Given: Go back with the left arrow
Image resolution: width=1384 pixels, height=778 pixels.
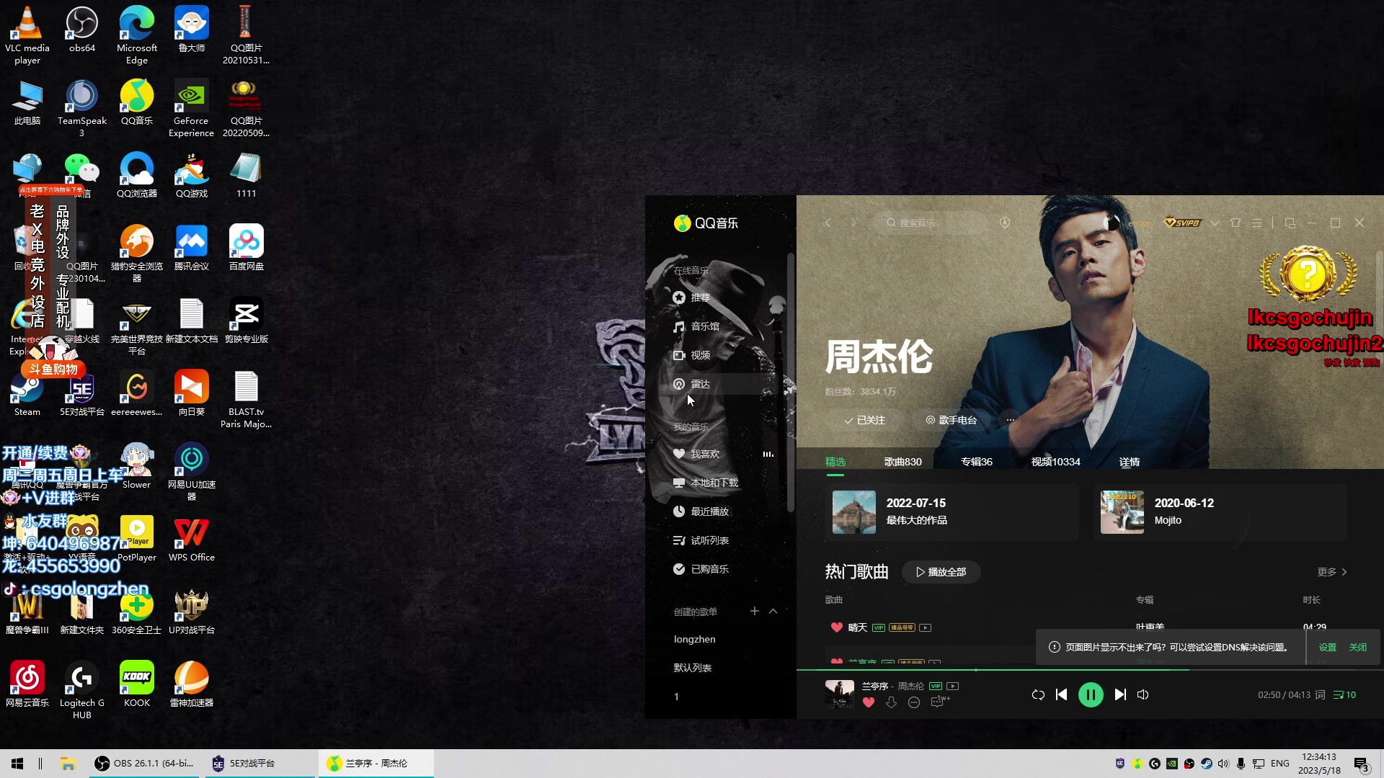Looking at the screenshot, I should [828, 223].
